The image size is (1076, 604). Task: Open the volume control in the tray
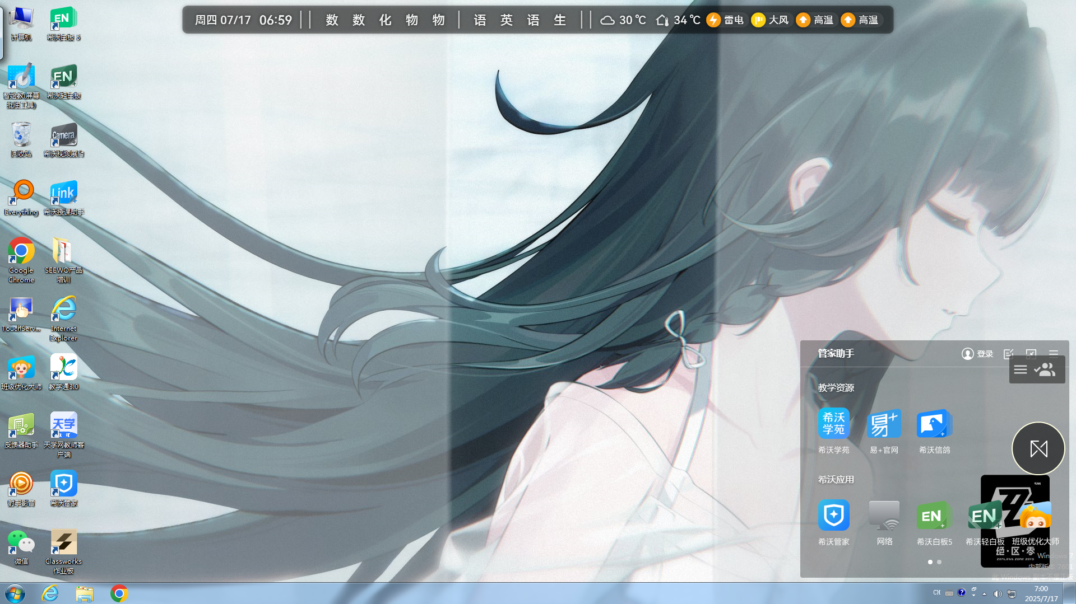pos(998,593)
